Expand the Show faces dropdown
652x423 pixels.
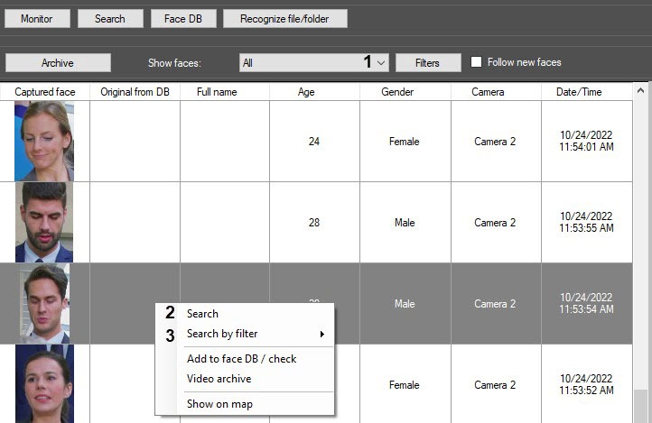[380, 63]
